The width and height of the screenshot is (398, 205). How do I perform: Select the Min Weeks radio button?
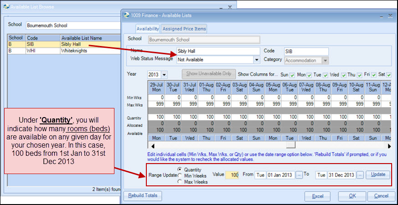pos(180,175)
